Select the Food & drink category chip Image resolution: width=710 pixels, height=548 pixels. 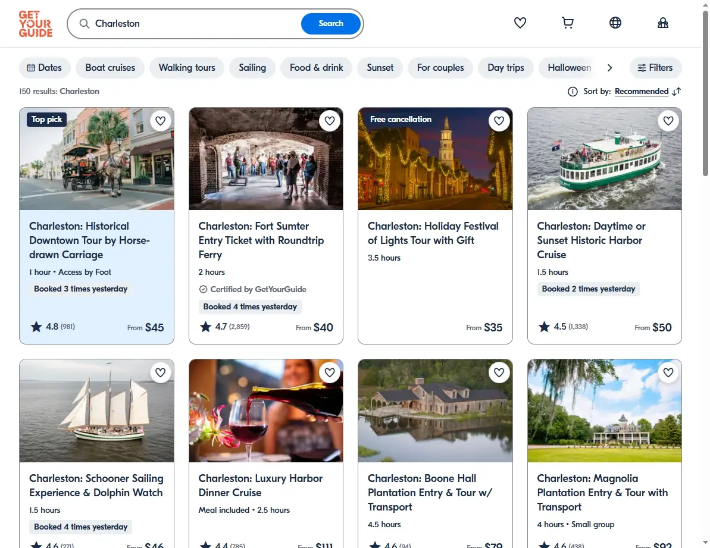[x=316, y=68]
